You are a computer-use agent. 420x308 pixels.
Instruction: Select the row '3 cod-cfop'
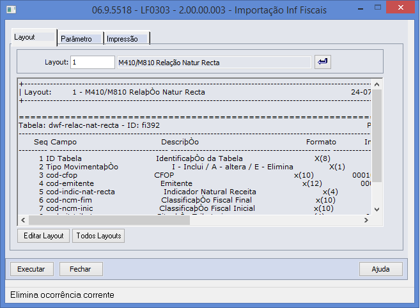(x=194, y=175)
